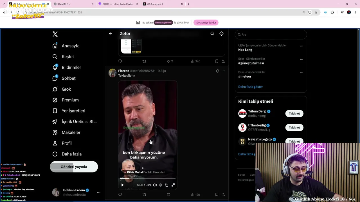Open more options on Florent's post
Viewport: 360px width, 202px height.
click(x=223, y=71)
